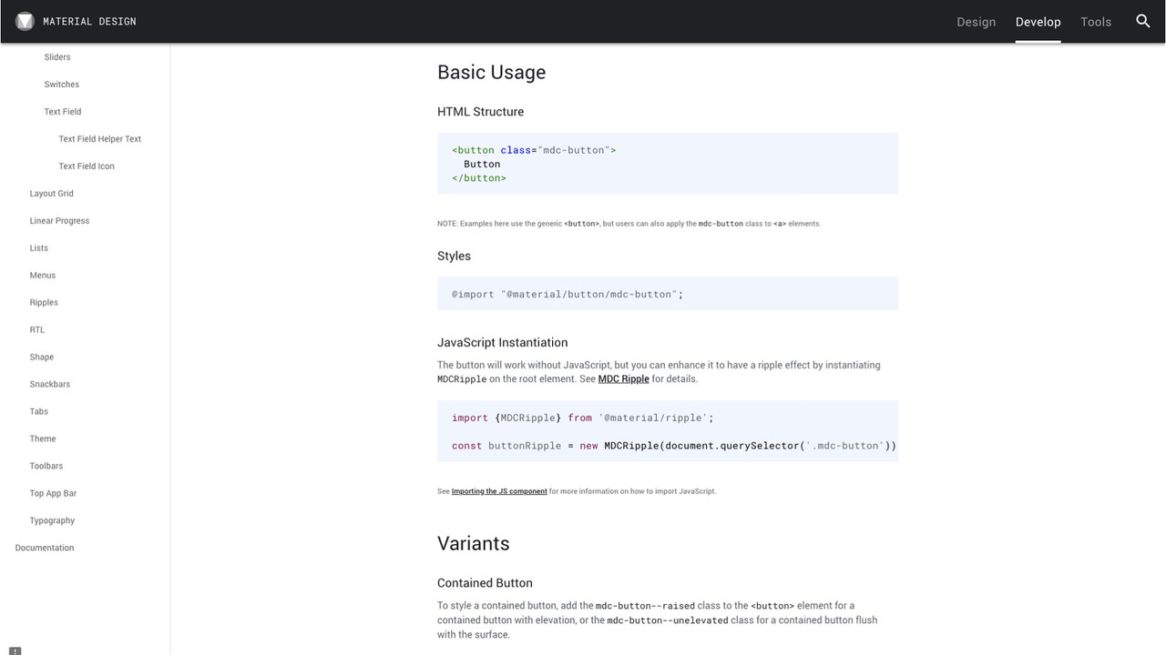This screenshot has width=1166, height=655.
Task: Open Text Field Helper Text page
Action: (100, 139)
